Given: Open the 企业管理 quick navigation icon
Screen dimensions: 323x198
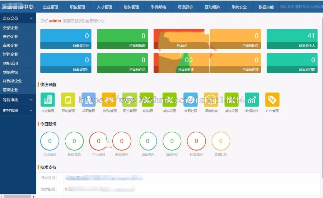Looking at the screenshot, I should pos(48,100).
